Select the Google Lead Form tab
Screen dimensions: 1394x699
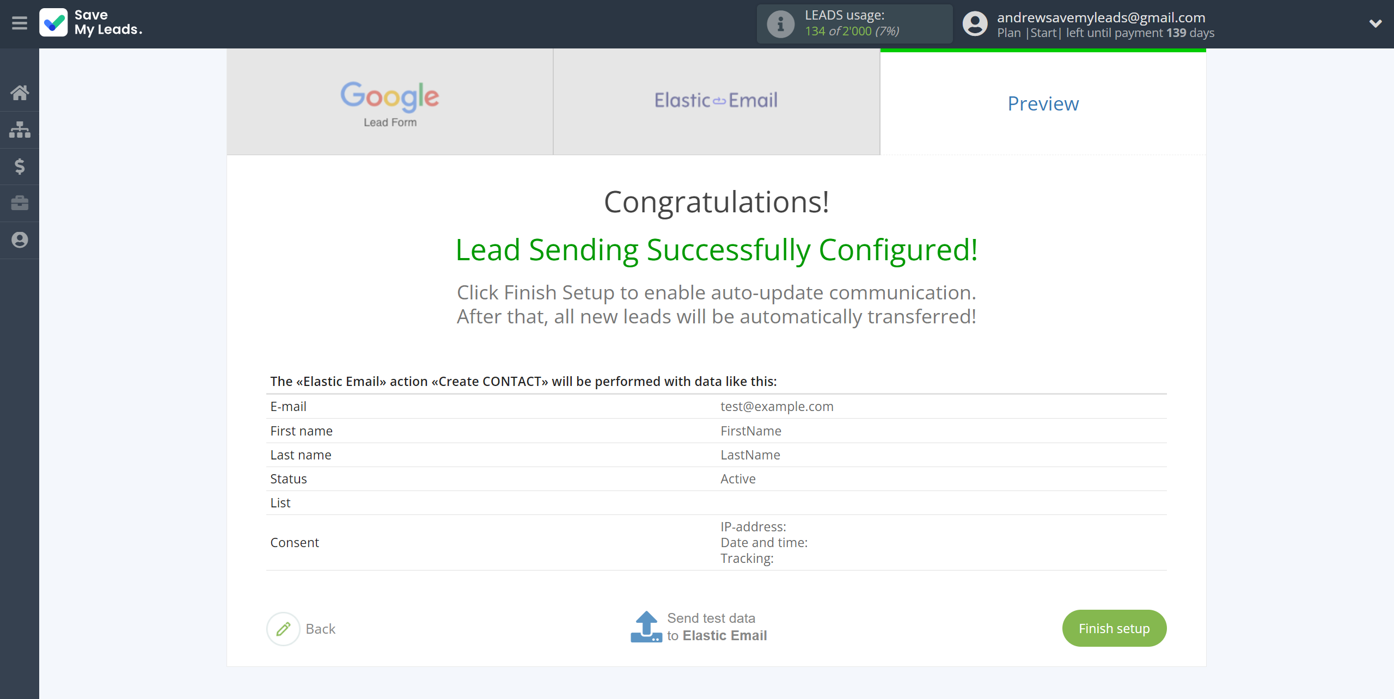click(x=389, y=102)
